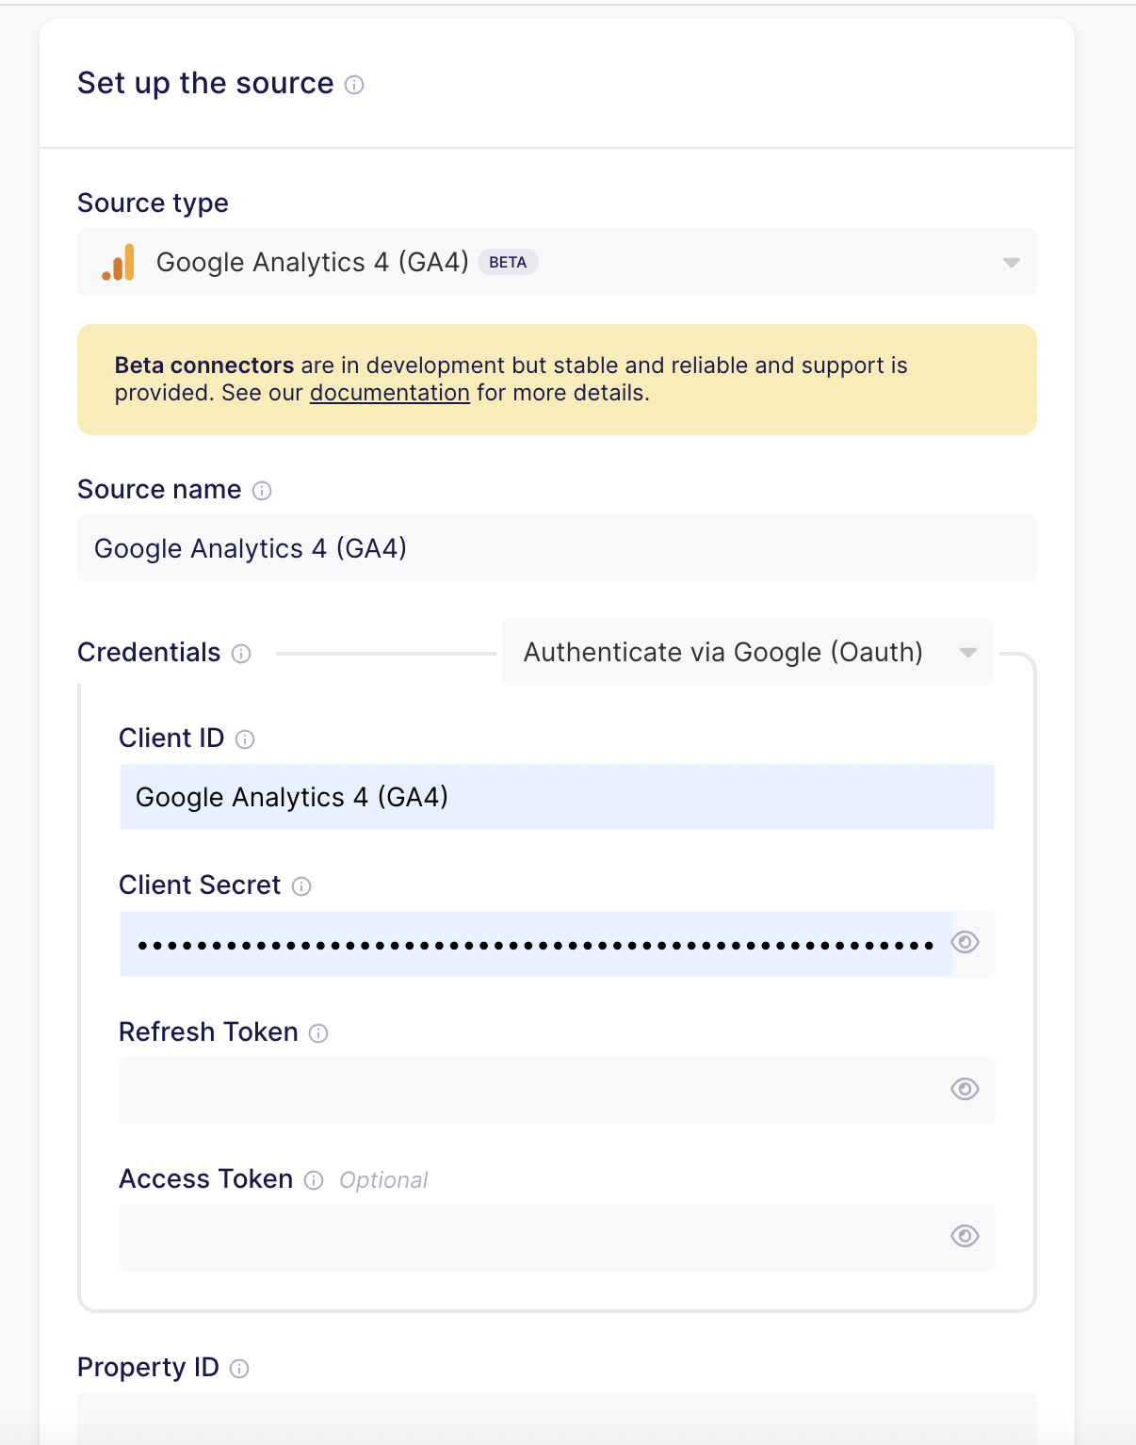Click the Property ID label

pyautogui.click(x=148, y=1368)
